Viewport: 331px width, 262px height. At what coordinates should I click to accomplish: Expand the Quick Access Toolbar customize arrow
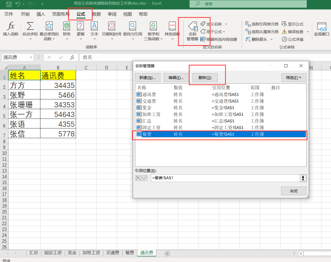pyautogui.click(x=42, y=4)
